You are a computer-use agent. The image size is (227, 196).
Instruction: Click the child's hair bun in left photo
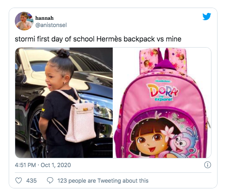coord(63,53)
